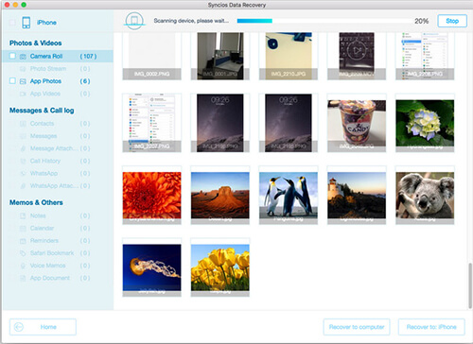
Task: Select the IMG_2210.JPG thumbnail
Action: coord(289,56)
